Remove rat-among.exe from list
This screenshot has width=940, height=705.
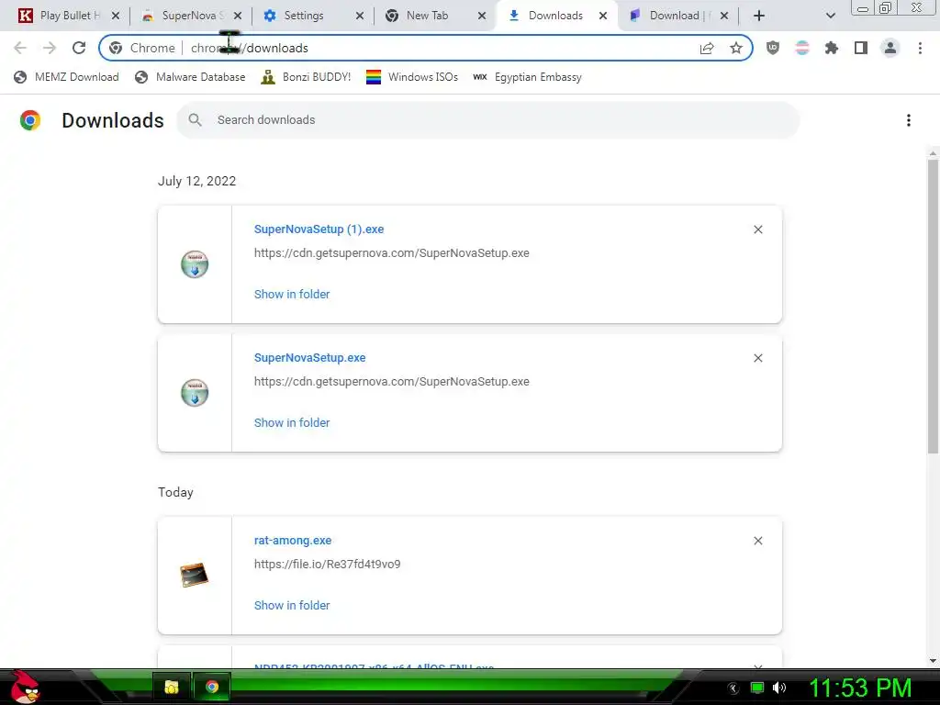pos(757,541)
